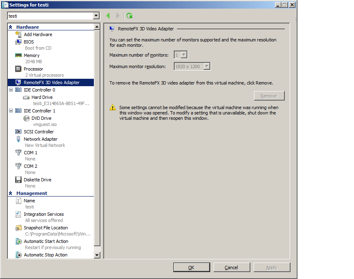Click the settings list scroll down arrow
This screenshot has width=354, height=279.
coord(97,255)
